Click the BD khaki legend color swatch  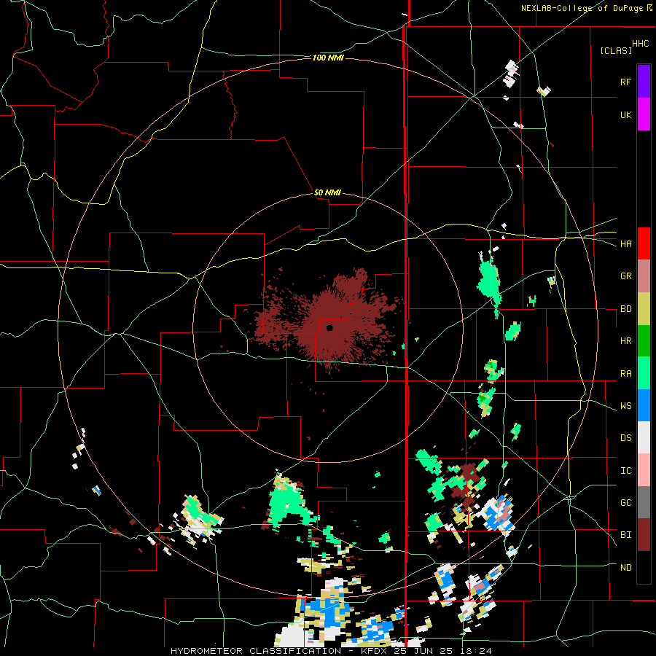click(644, 309)
